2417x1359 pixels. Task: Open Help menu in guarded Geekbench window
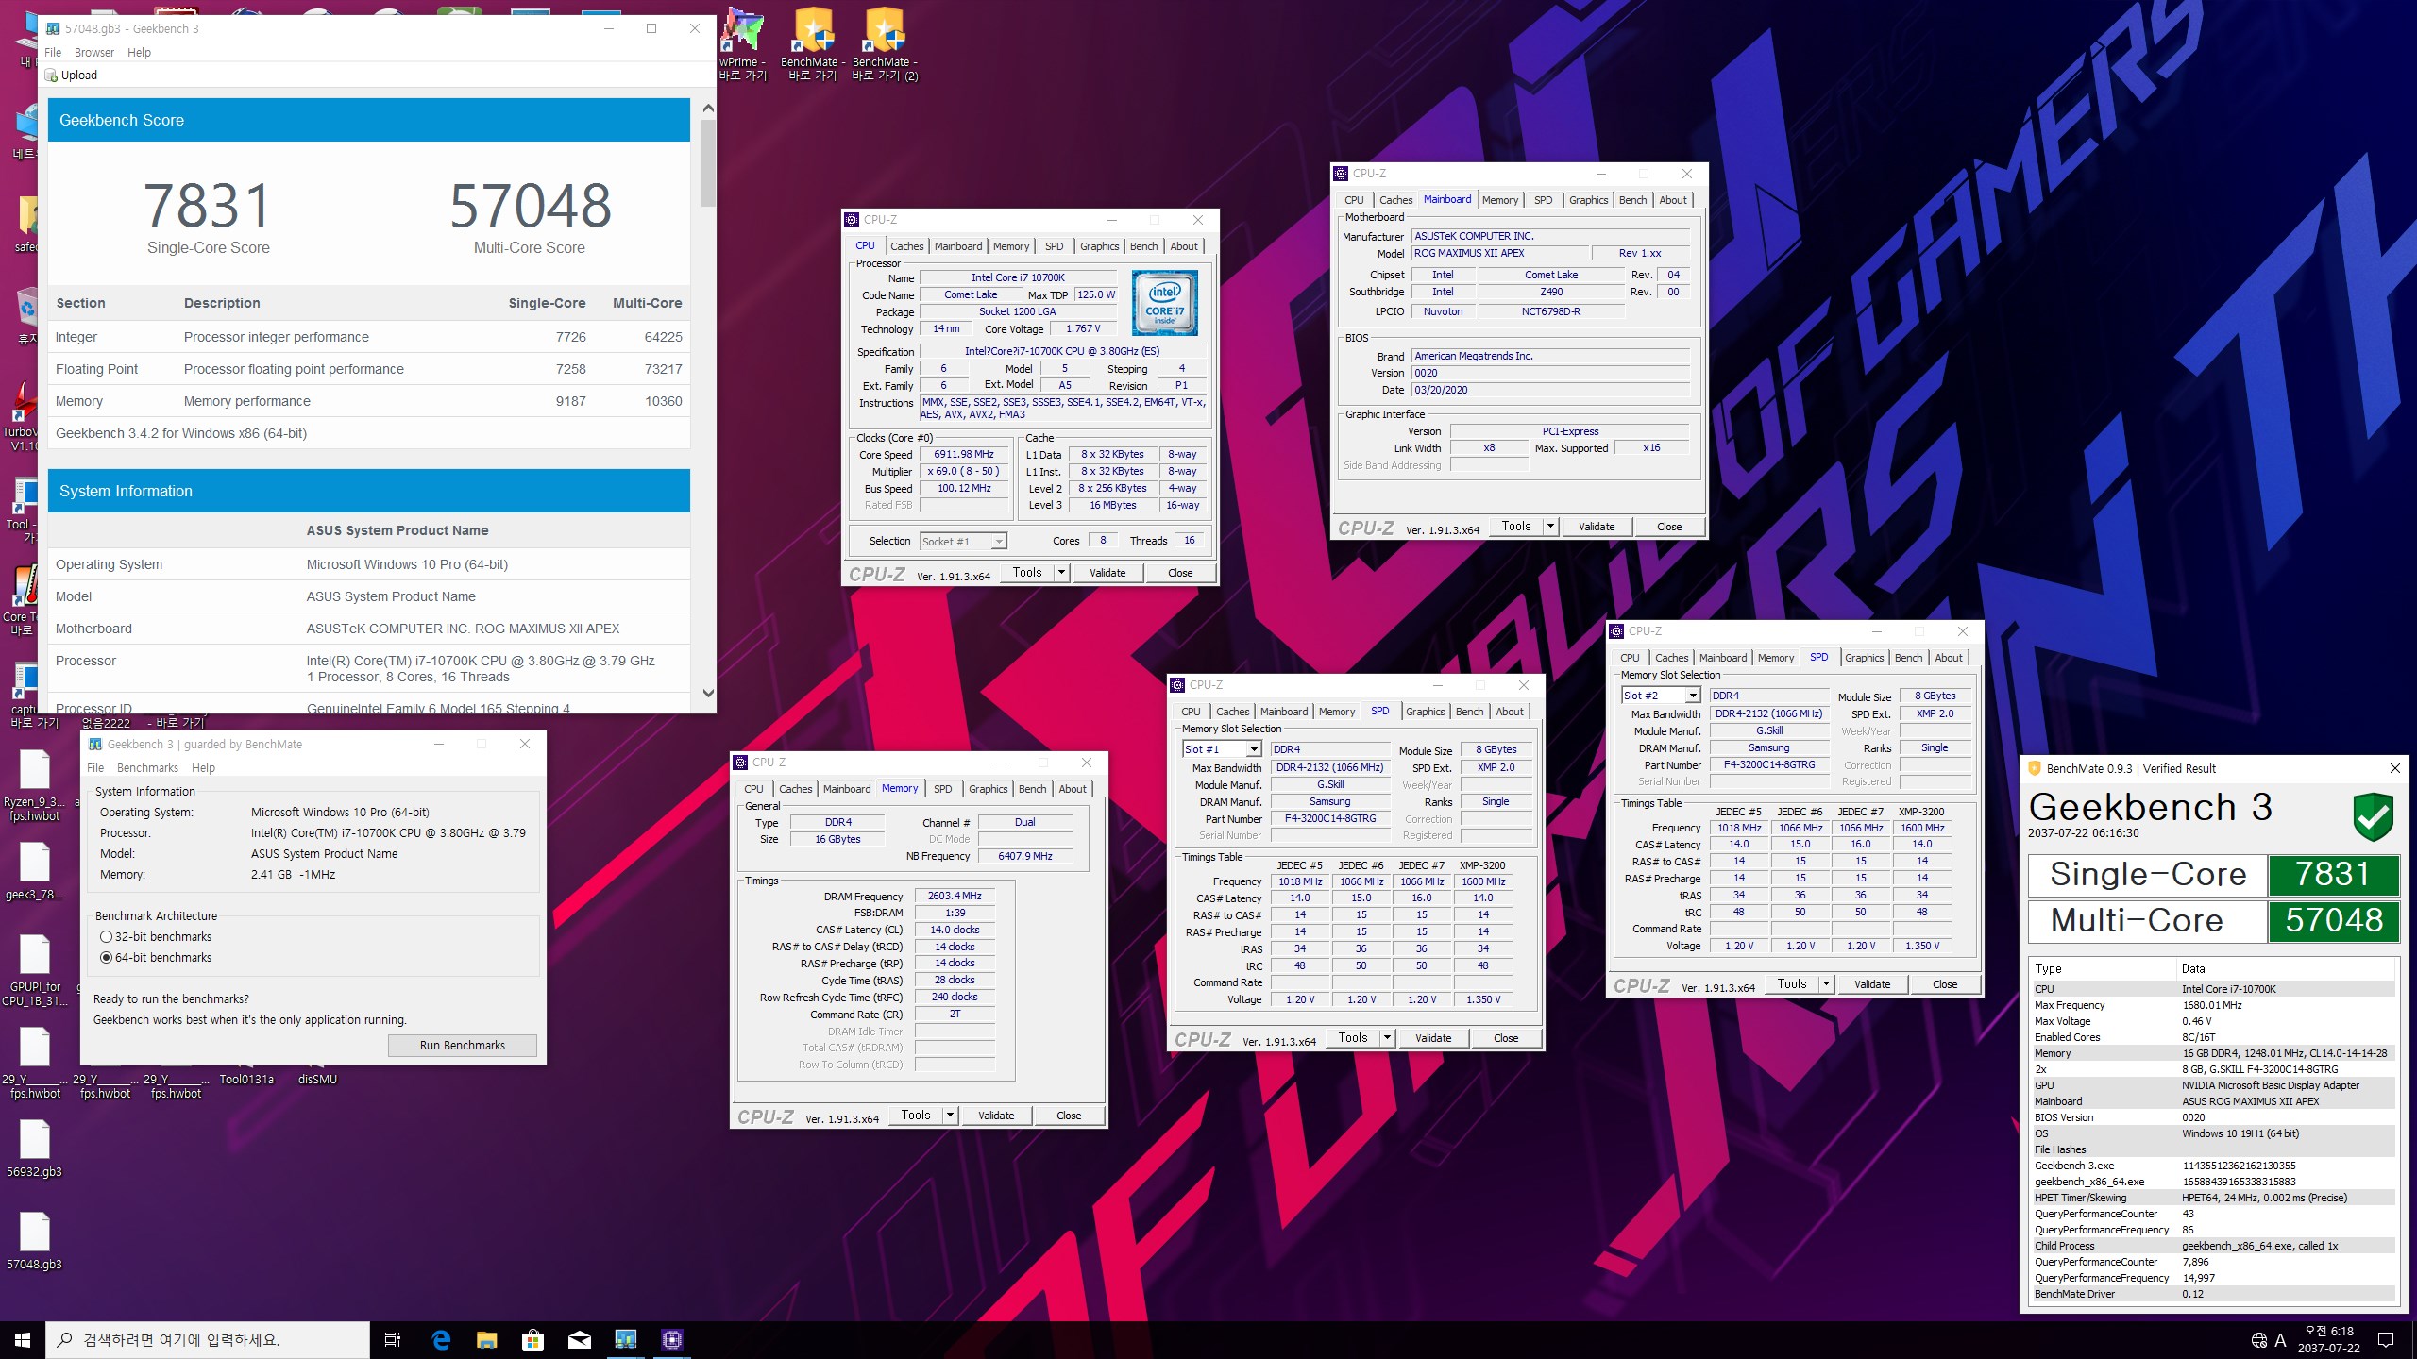click(x=204, y=768)
